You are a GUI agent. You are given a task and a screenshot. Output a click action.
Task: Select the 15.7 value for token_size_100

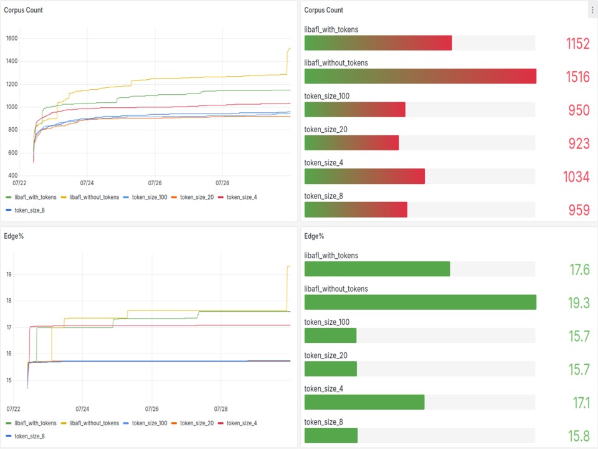click(579, 336)
